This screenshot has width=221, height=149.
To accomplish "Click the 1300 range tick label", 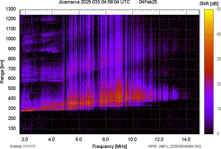I will click(x=11, y=9).
